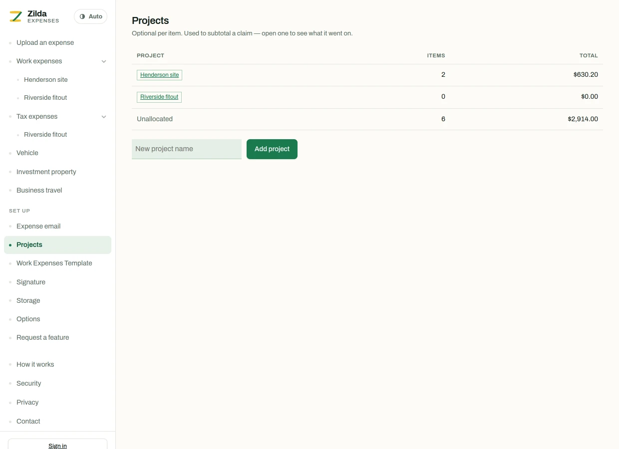This screenshot has height=449, width=619.
Task: Open Expense email setup
Action: pos(38,226)
